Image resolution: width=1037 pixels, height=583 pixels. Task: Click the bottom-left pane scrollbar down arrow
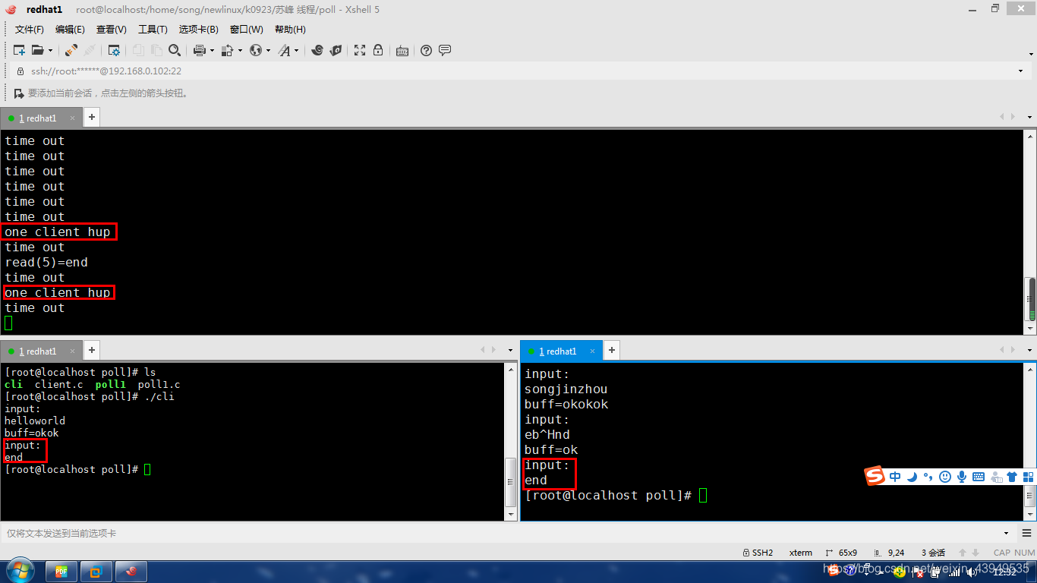coord(511,514)
